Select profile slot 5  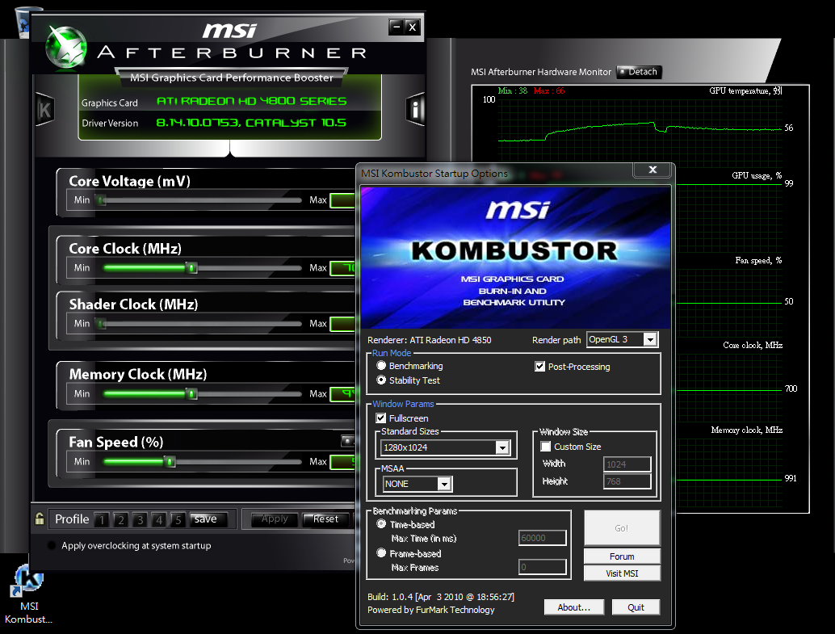coord(178,519)
